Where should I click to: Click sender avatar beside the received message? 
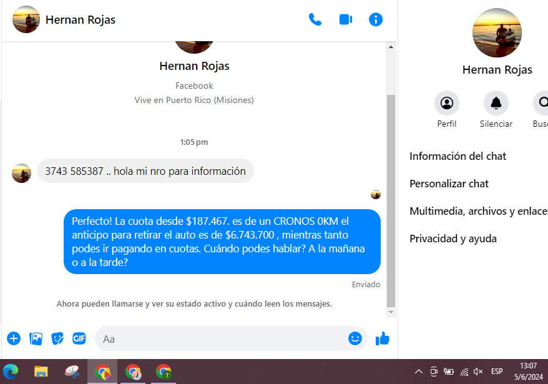pos(22,173)
